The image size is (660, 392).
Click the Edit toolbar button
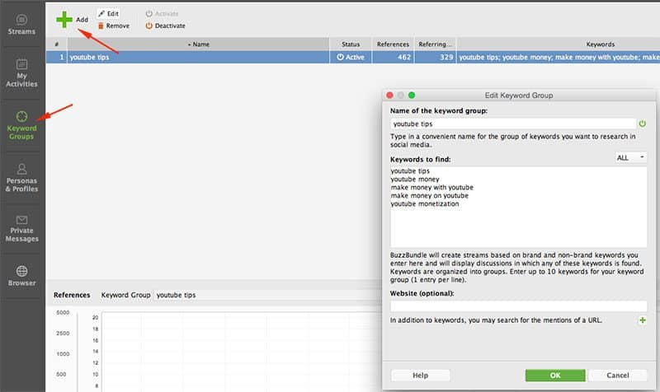(x=108, y=14)
